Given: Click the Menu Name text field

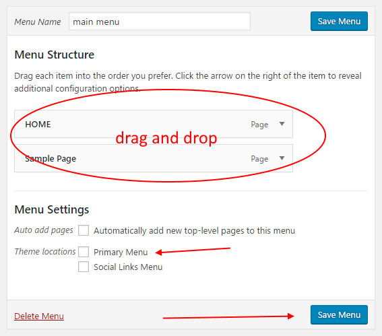Looking at the screenshot, I should tap(160, 22).
